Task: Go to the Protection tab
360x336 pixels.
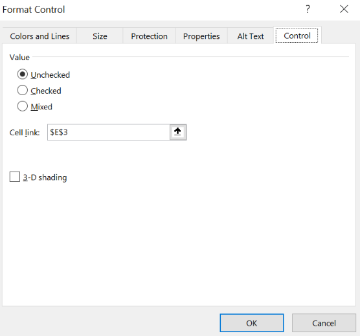Action: [x=149, y=36]
